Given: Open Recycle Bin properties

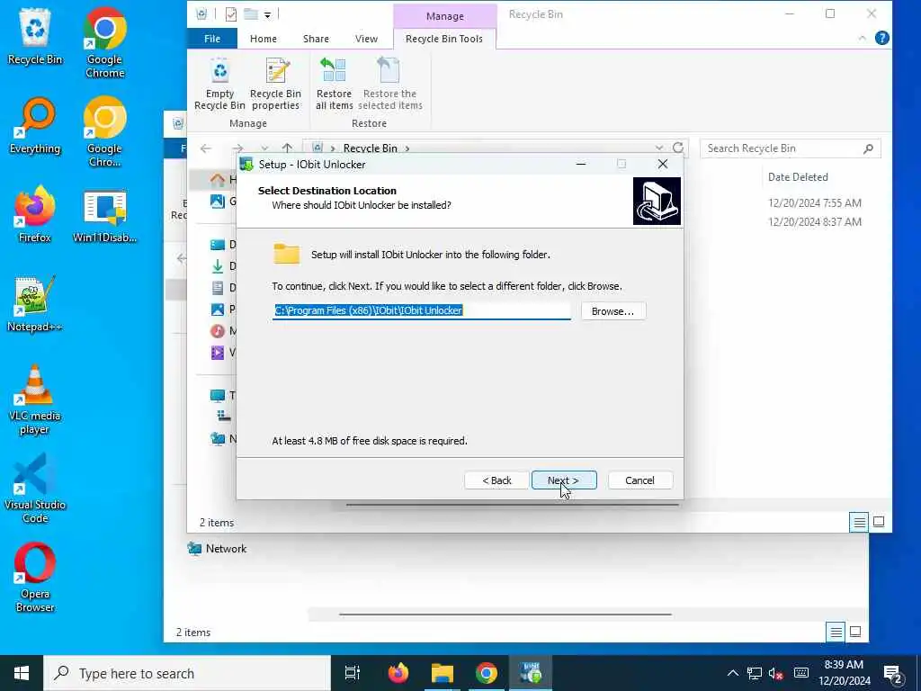Looking at the screenshot, I should [275, 85].
